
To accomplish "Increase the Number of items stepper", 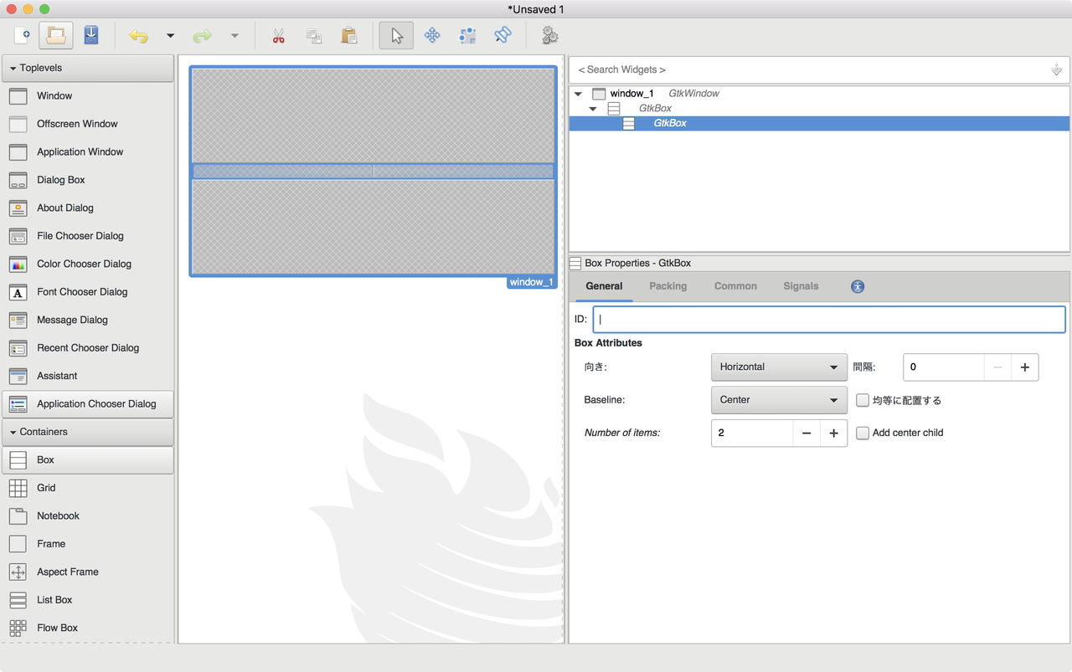I will [832, 433].
